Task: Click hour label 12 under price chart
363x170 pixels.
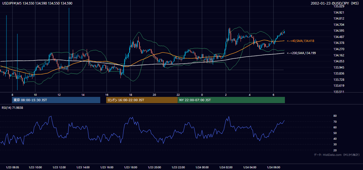Action: pos(59,95)
